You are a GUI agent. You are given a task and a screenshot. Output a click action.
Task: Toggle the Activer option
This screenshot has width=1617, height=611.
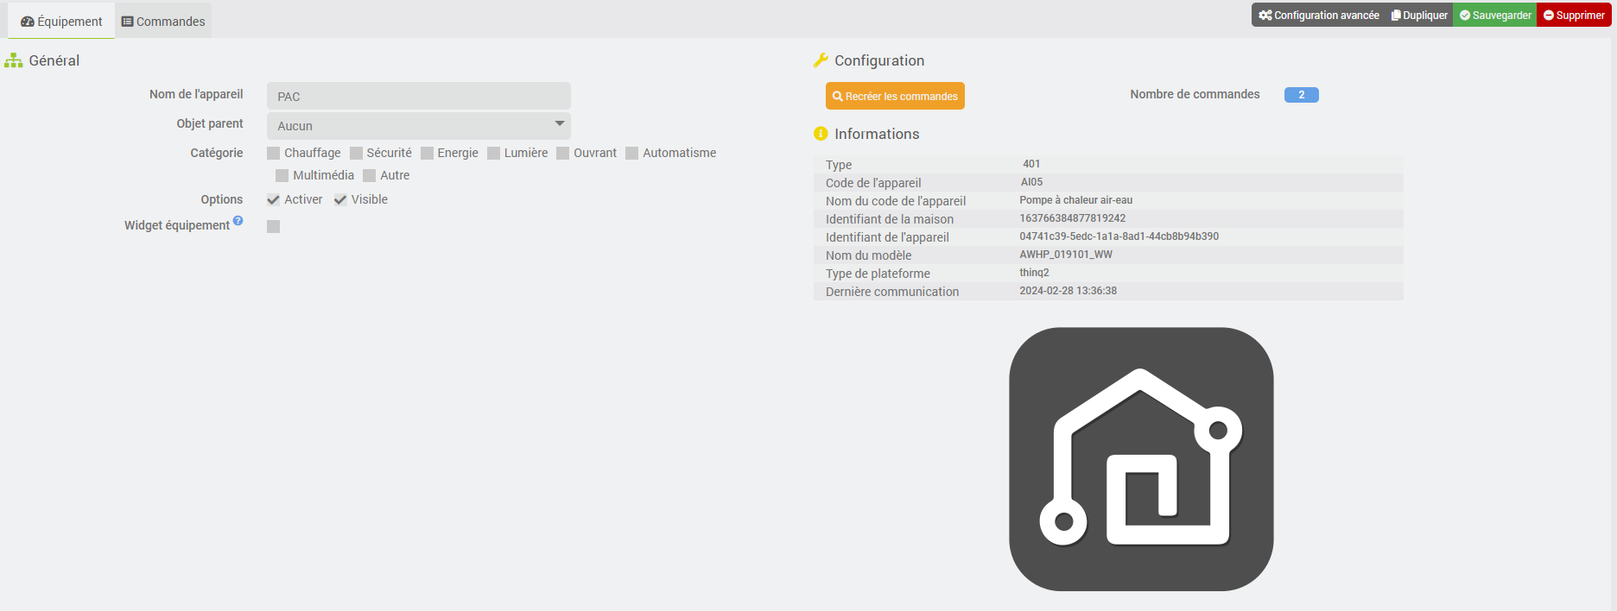coord(274,200)
